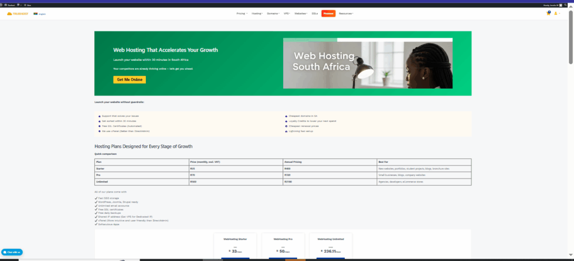Click the comments icon in admin bar

click(x=18, y=5)
